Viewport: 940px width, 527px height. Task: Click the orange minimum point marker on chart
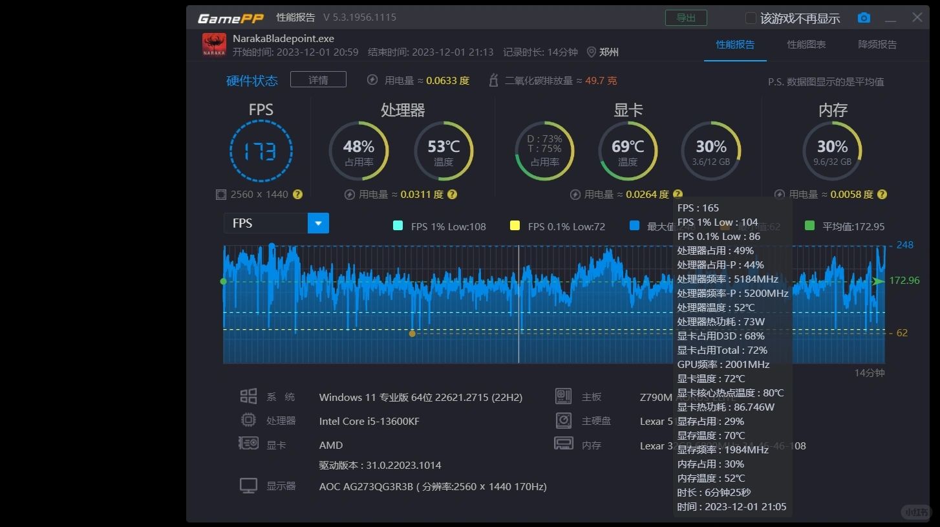pyautogui.click(x=412, y=334)
